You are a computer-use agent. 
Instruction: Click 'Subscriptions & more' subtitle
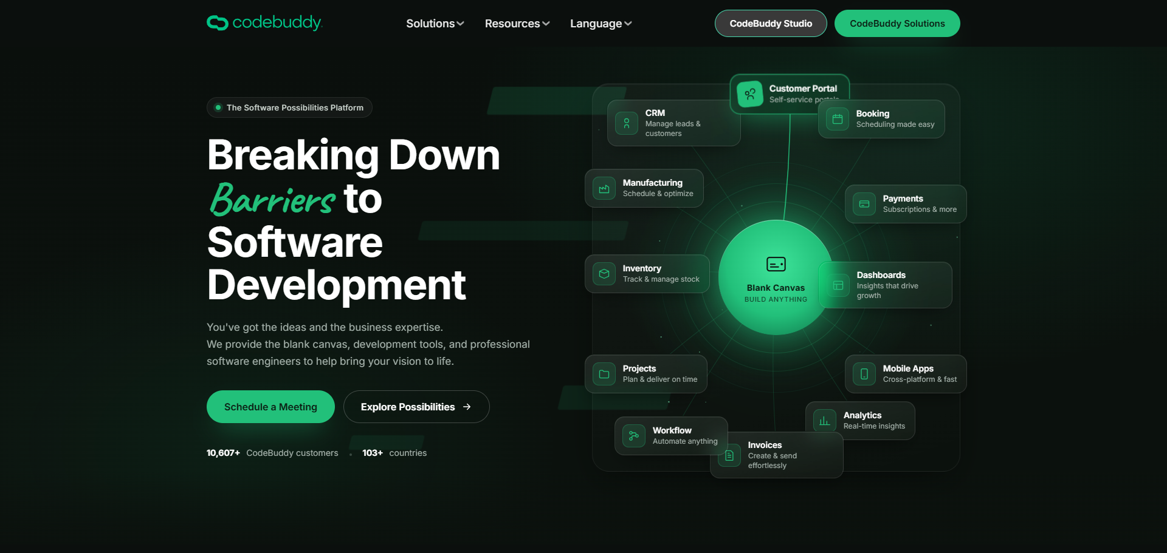920,209
